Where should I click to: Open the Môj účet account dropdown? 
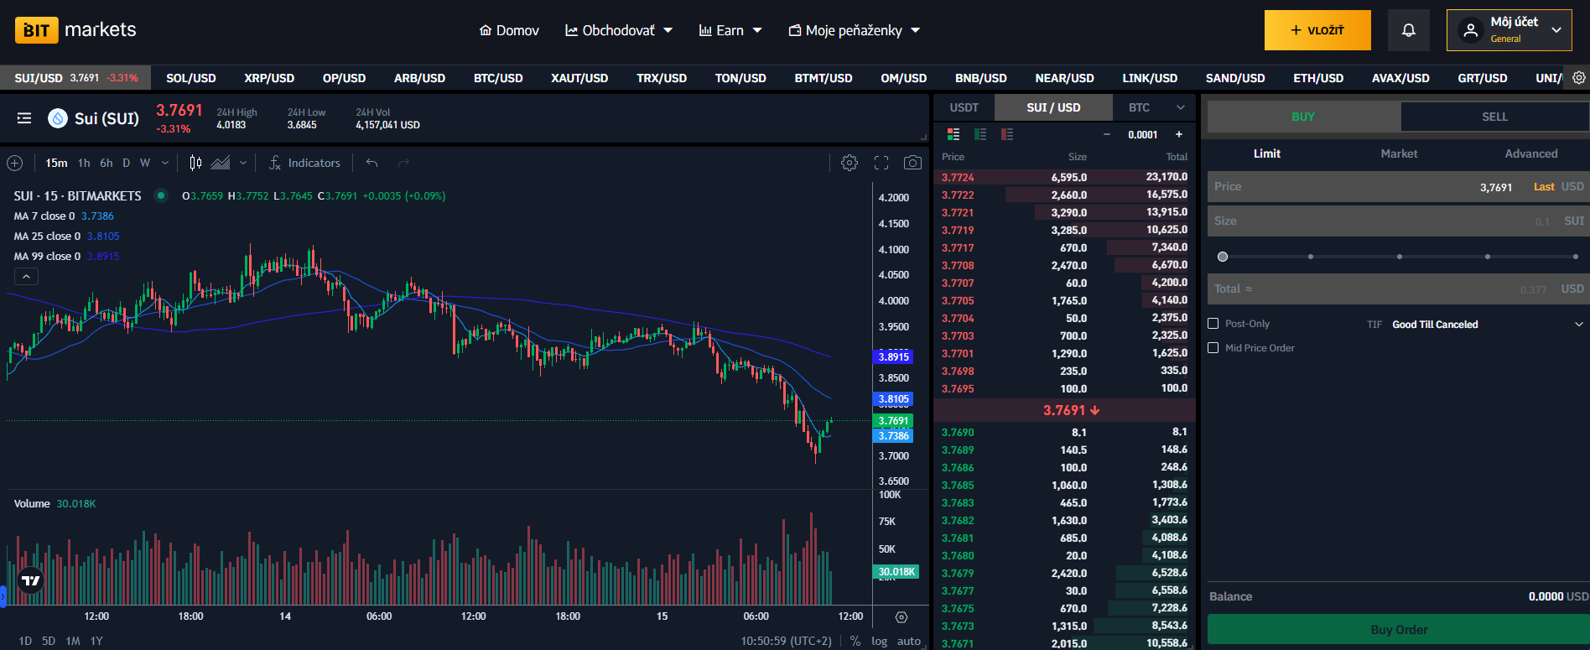tap(1509, 30)
